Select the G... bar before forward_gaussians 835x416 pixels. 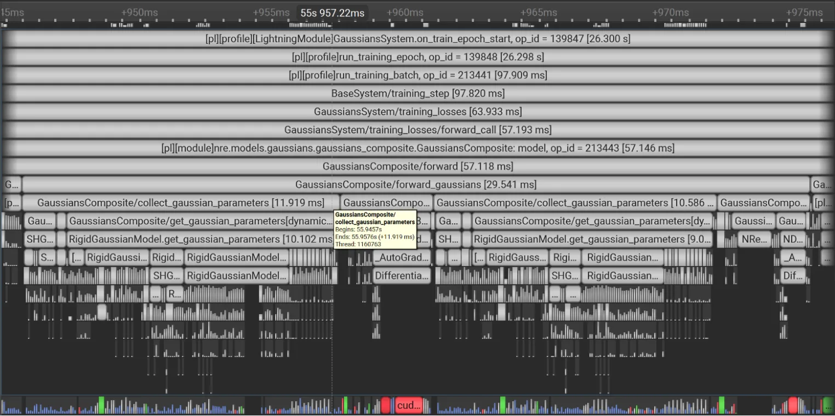pyautogui.click(x=12, y=184)
